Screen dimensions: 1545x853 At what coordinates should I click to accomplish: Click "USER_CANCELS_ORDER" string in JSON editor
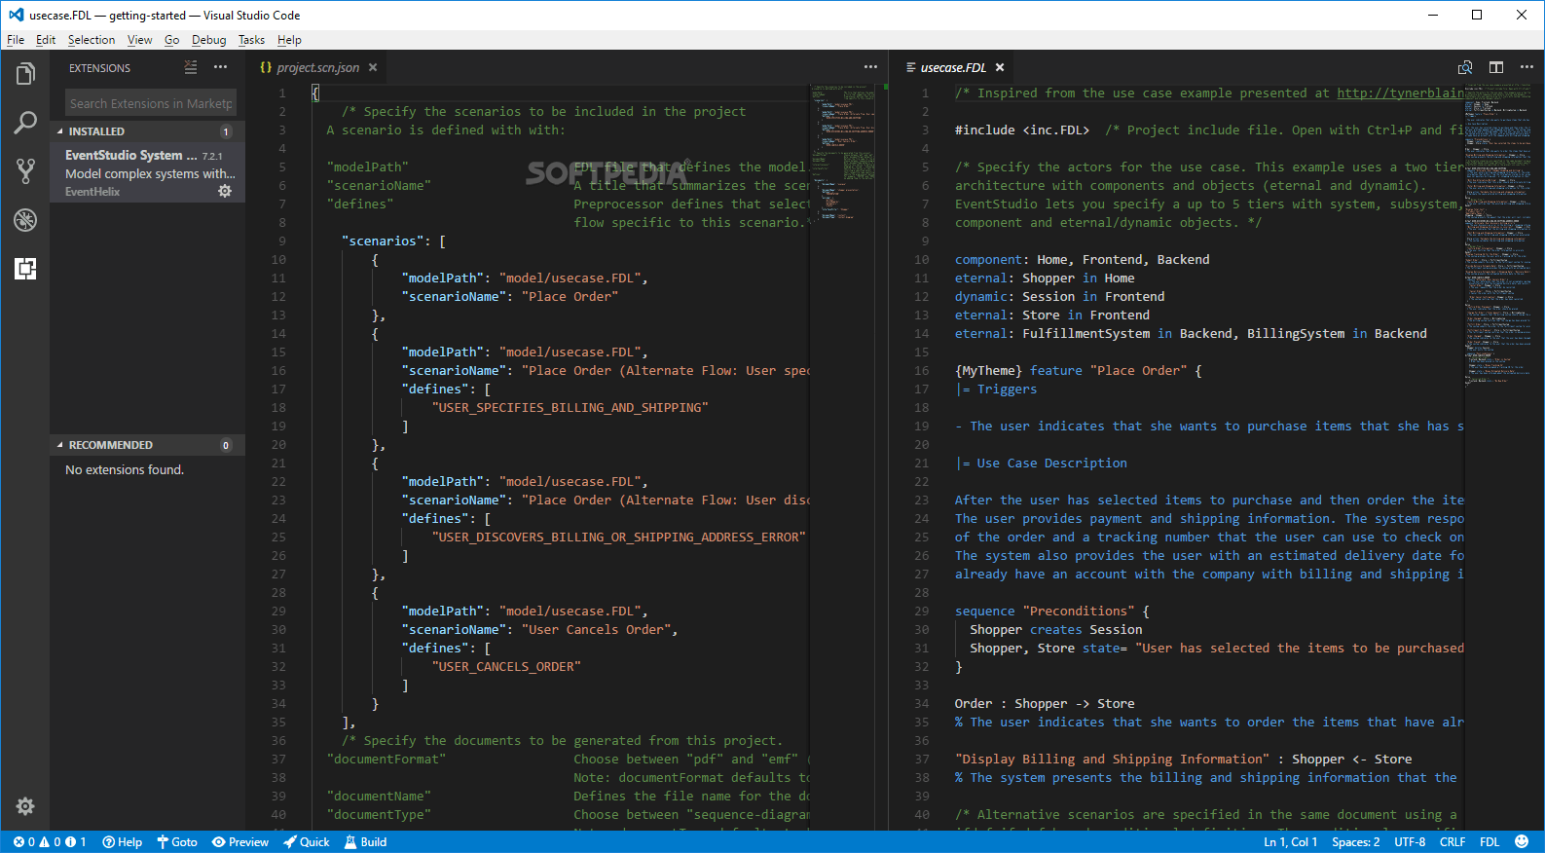(x=506, y=667)
